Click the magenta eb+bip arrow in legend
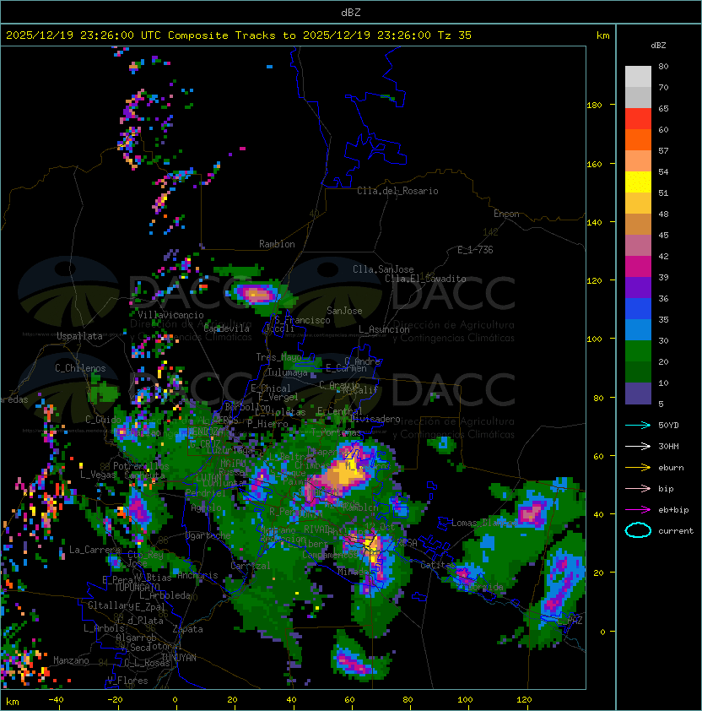 [638, 510]
